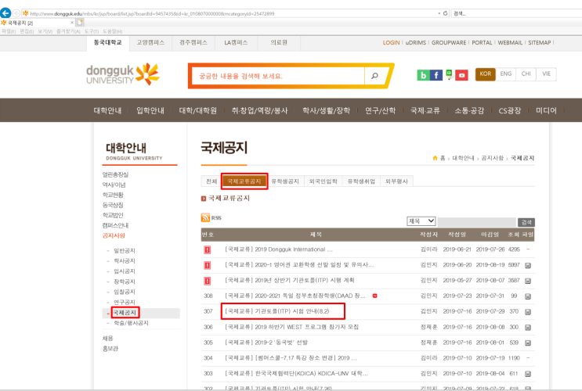582x391 pixels.
Task: Click red notice icon for 2019 Dongguk International
Action: (207, 249)
